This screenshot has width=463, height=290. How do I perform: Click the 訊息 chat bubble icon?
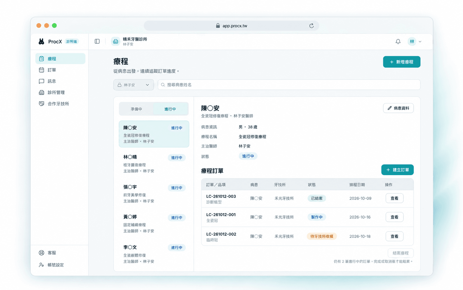point(41,81)
